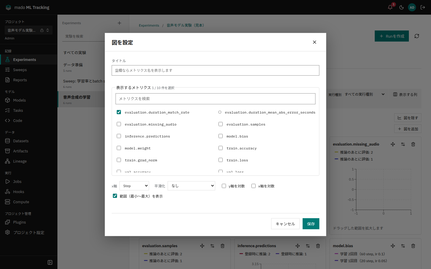The image size is (431, 269).
Task: Move the evaluation.samples chart
Action: coord(202,246)
